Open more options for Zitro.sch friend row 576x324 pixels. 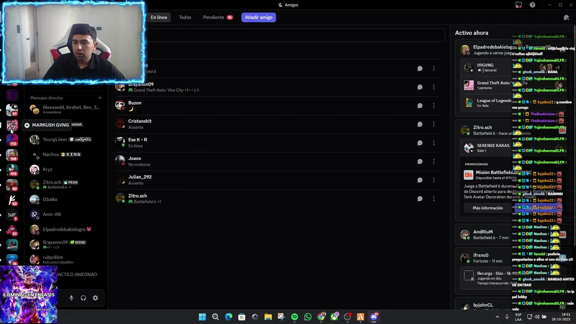tap(433, 199)
